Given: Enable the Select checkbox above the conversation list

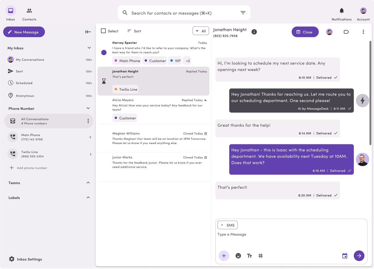Looking at the screenshot, I should (103, 31).
